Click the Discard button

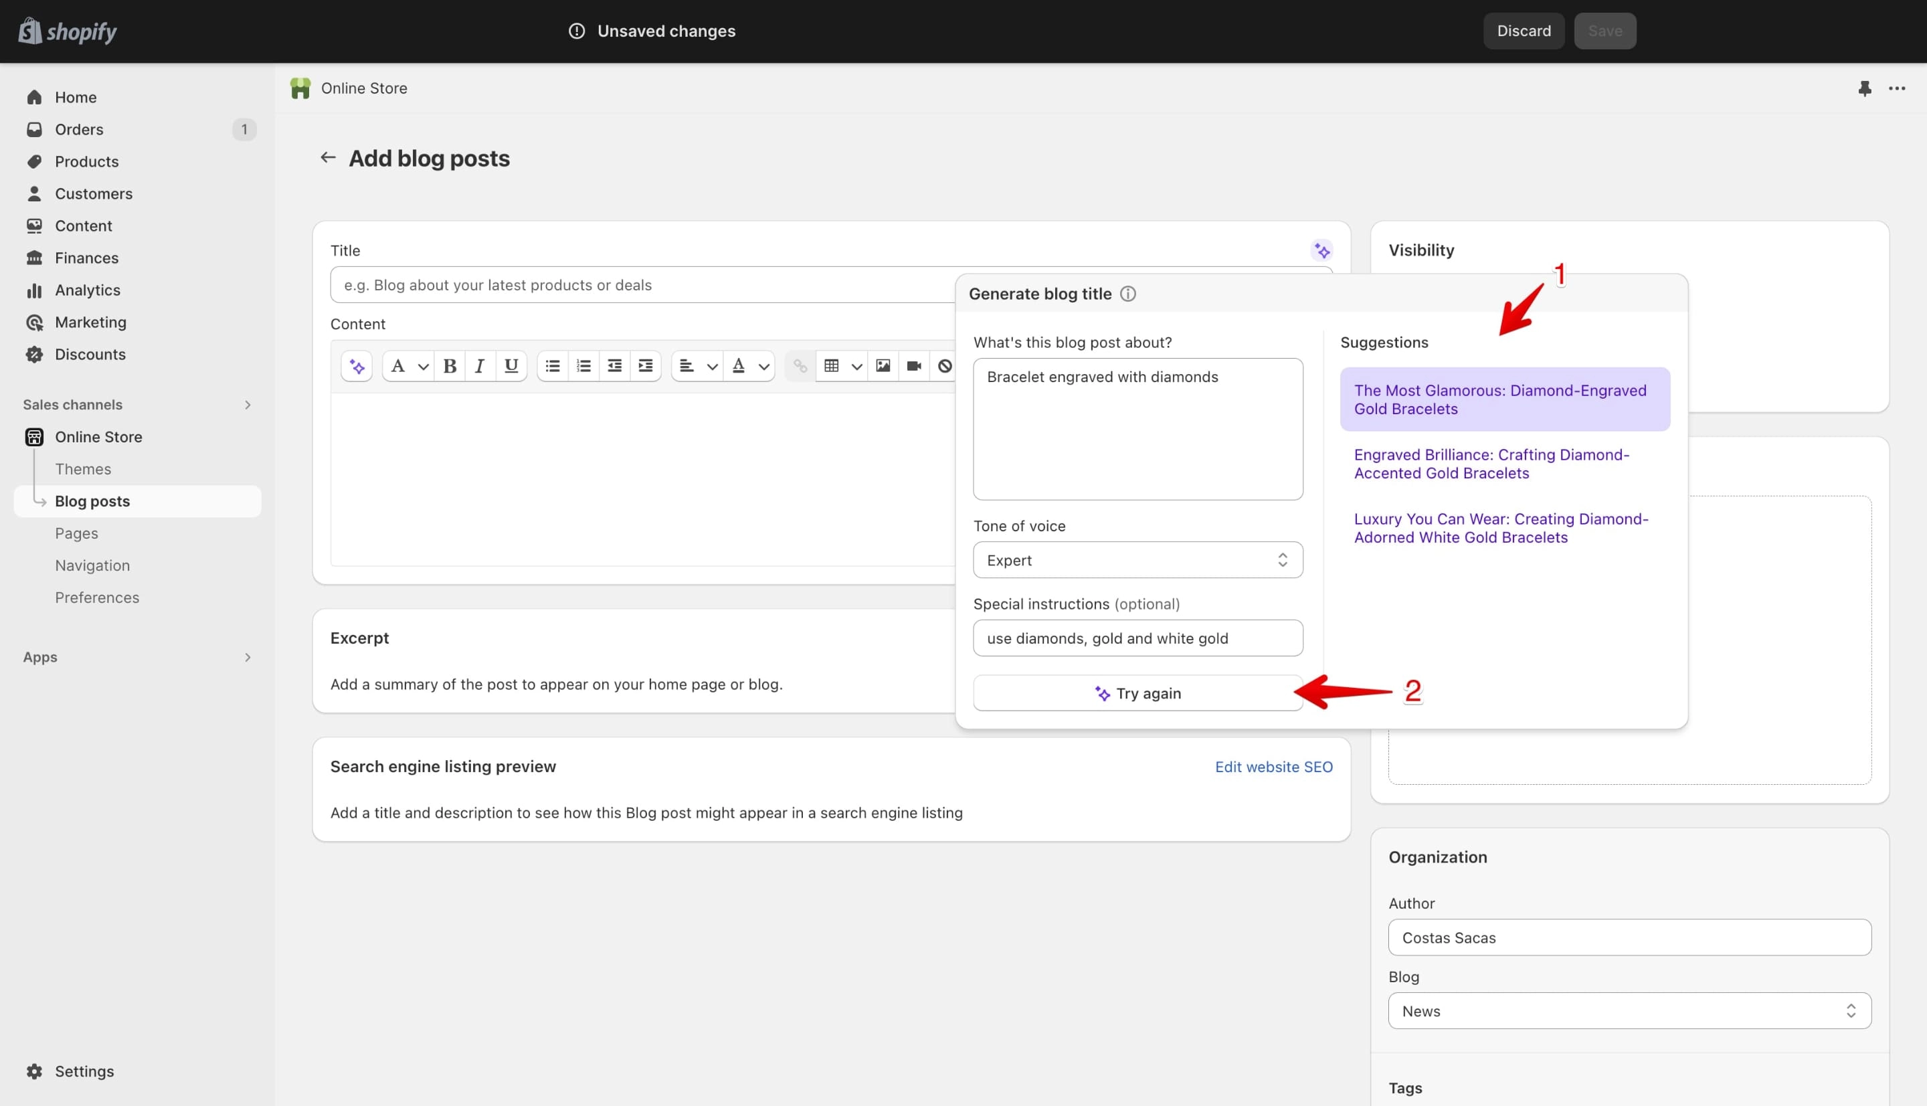point(1524,31)
